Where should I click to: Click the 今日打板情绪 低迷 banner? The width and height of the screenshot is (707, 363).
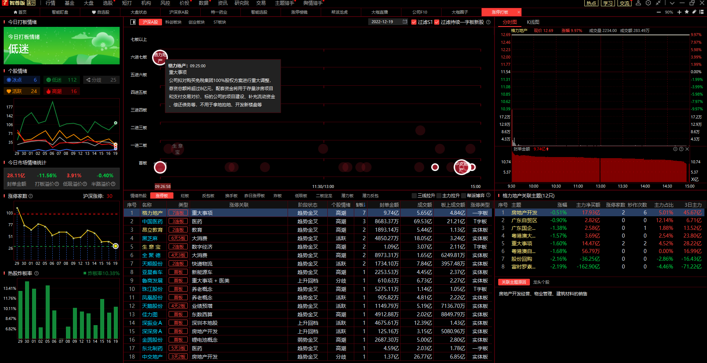coord(61,46)
